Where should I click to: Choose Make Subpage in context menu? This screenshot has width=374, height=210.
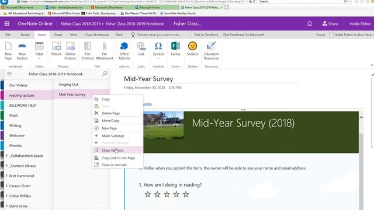click(118, 136)
